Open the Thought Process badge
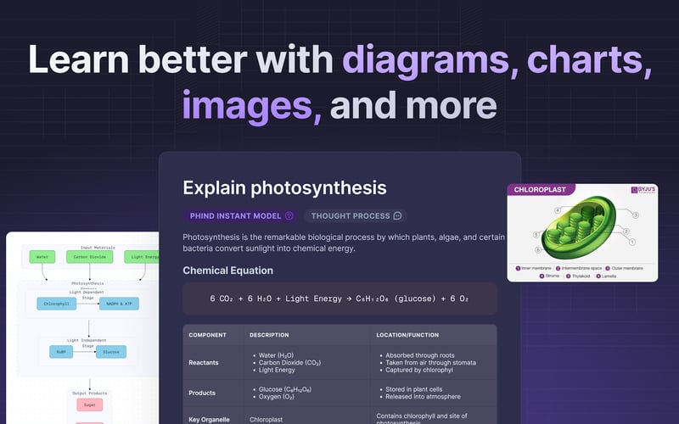The height and width of the screenshot is (424, 679). click(356, 216)
